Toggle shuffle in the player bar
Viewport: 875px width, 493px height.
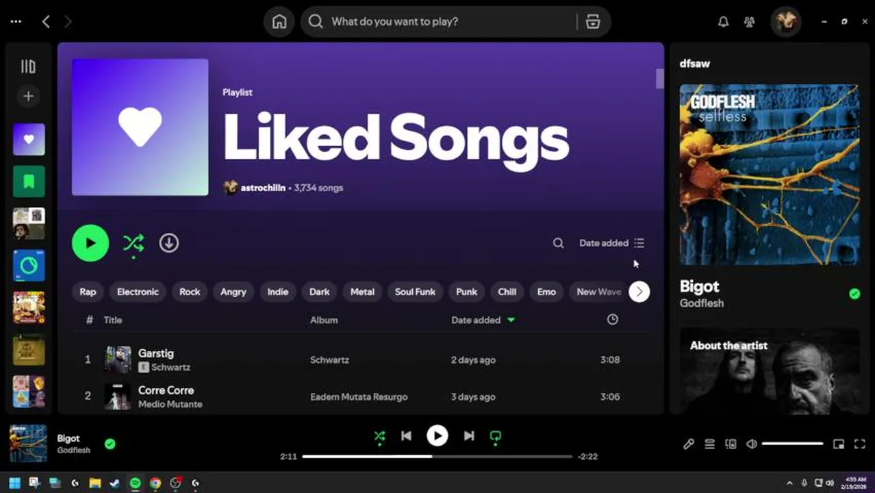[x=379, y=436]
